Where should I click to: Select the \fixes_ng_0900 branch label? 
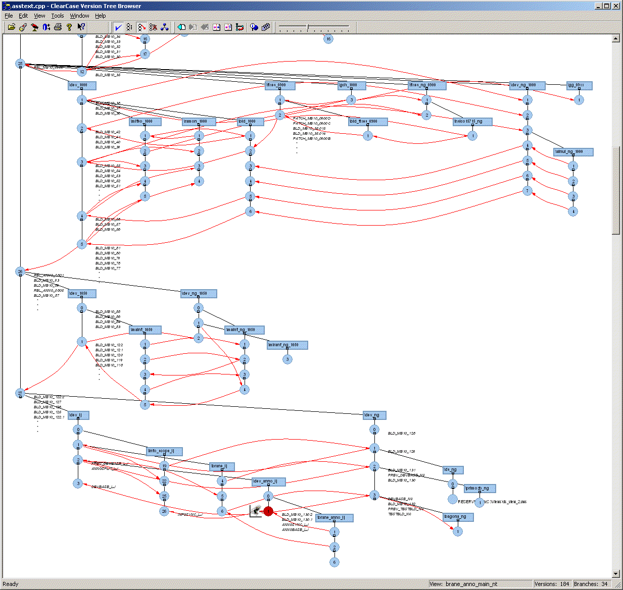pos(426,85)
